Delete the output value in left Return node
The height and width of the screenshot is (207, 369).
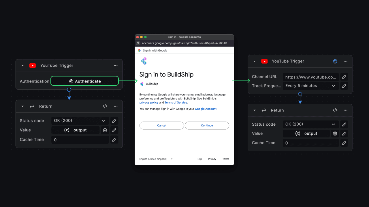coord(105,130)
